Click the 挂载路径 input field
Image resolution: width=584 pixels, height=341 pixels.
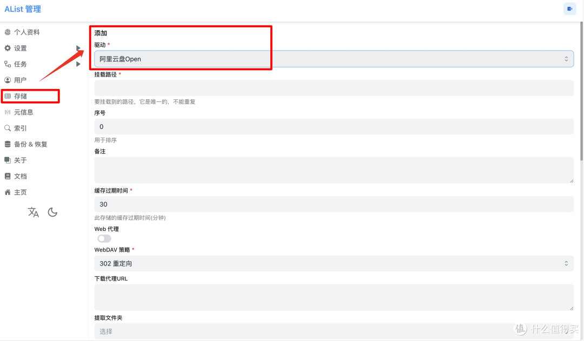[334, 88]
